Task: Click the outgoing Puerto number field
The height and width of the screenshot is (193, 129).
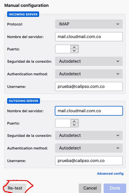Action: [63, 123]
